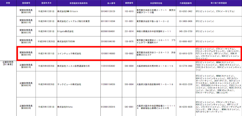Click the 所管 column header

click(8, 3)
